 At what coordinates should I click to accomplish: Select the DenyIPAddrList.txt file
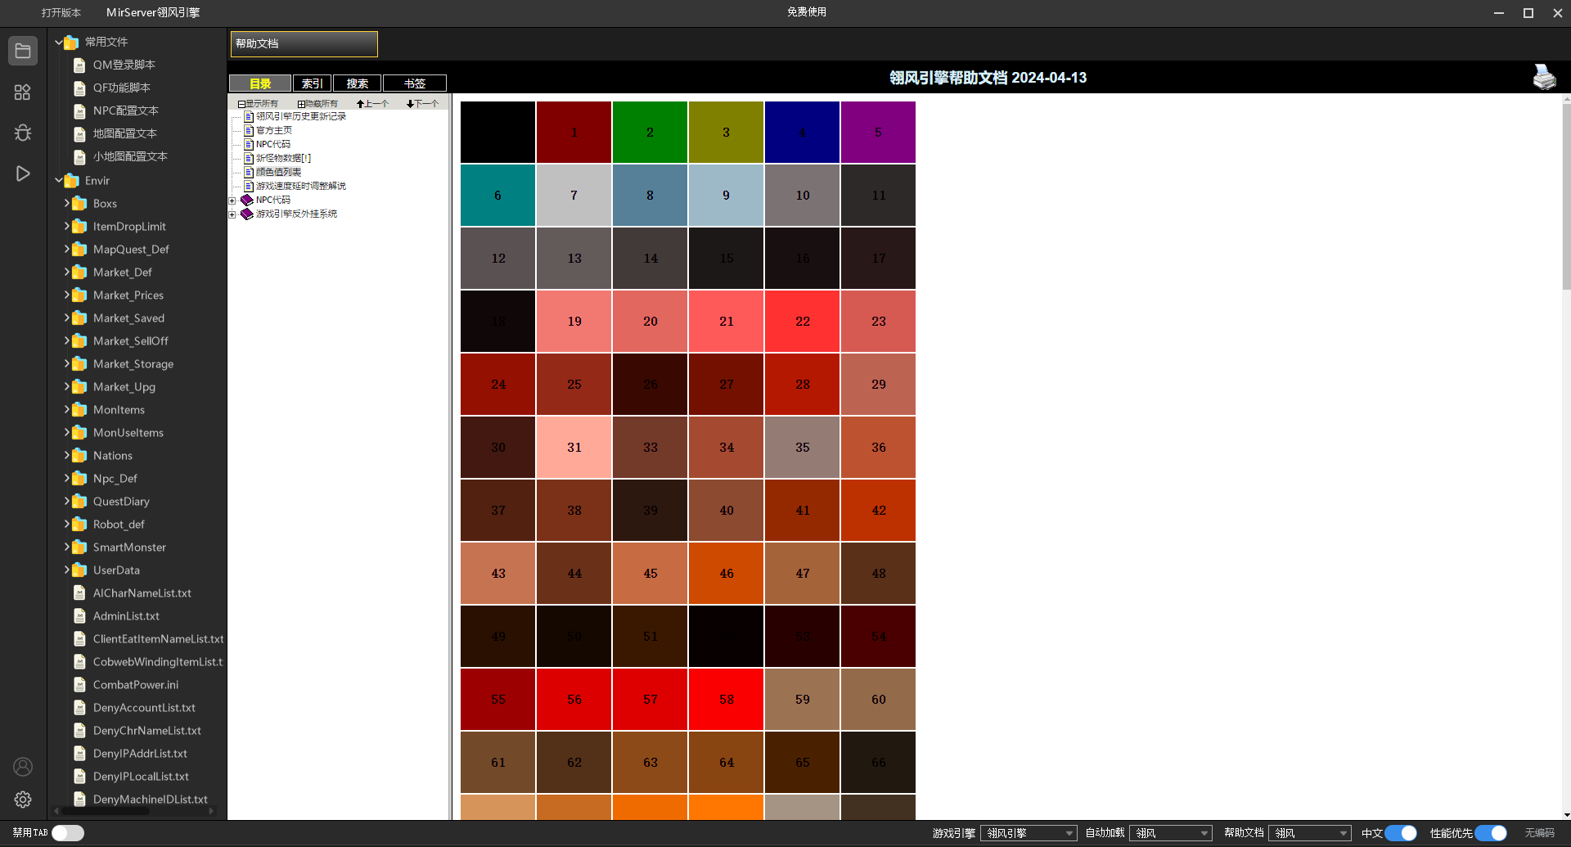[140, 753]
